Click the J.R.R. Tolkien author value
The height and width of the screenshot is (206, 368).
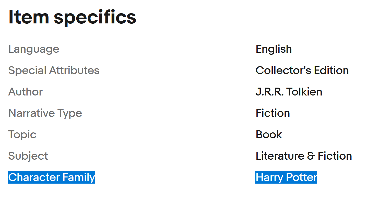tap(289, 92)
